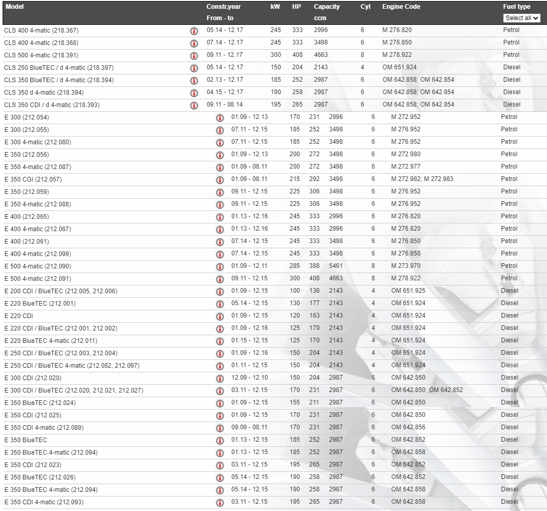
Task: Click info icon for E 350 4-matic (212.088)
Action: (x=220, y=205)
